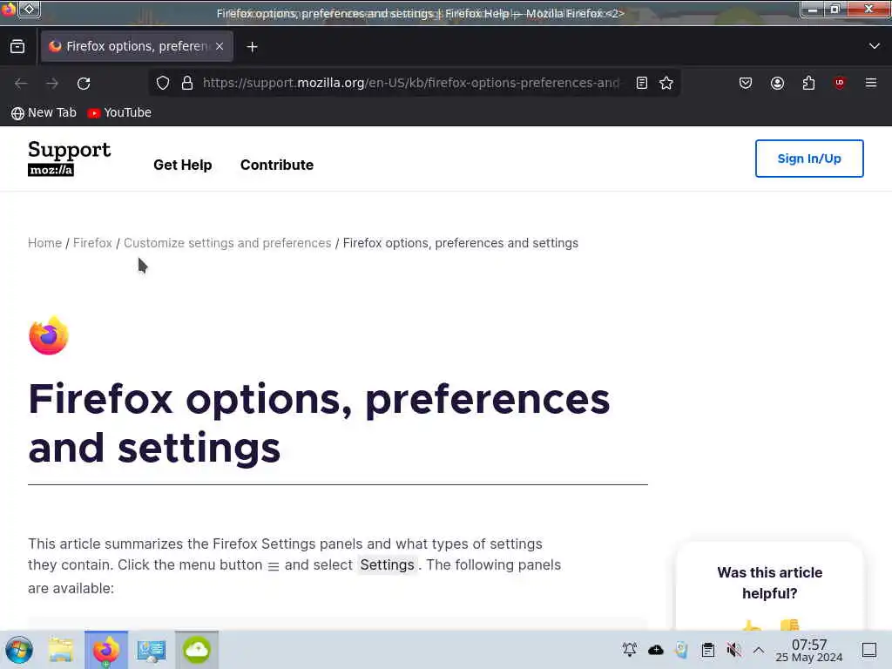892x669 pixels.
Task: Open the clock showing 07:57
Action: coord(809,650)
